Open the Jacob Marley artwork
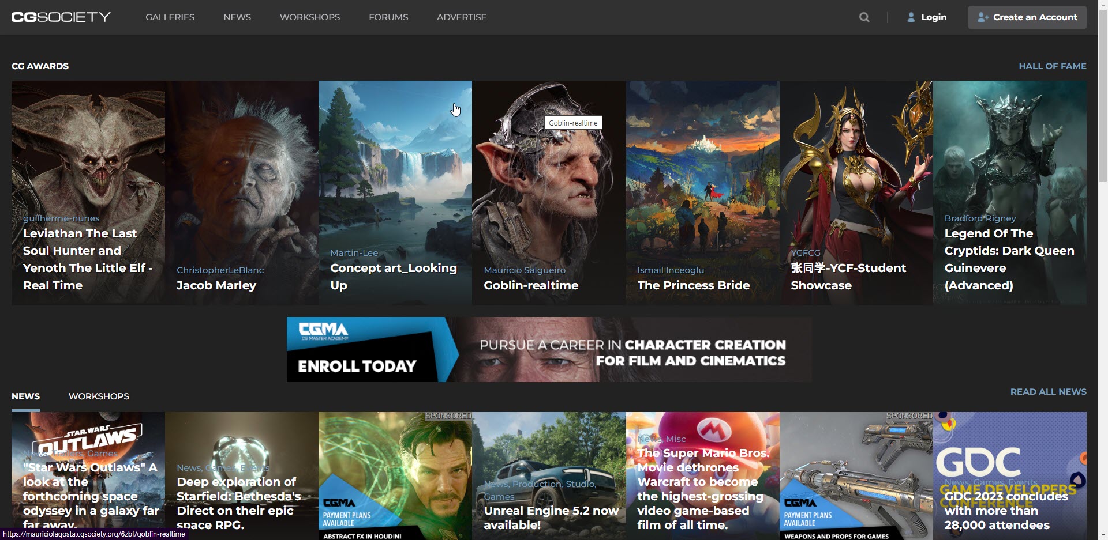Viewport: 1108px width, 540px height. [x=242, y=192]
